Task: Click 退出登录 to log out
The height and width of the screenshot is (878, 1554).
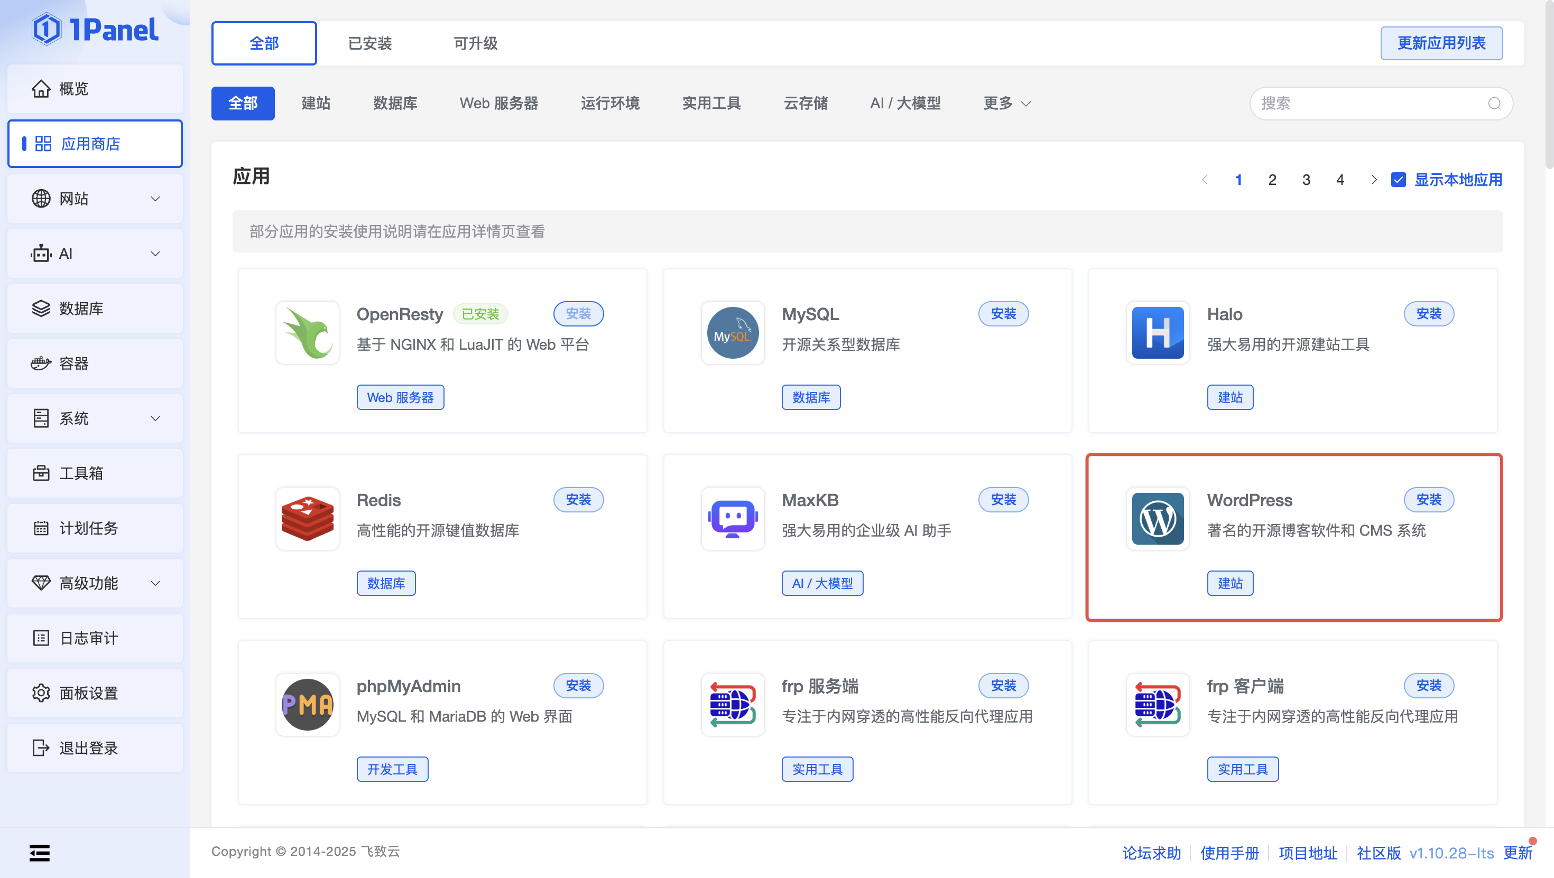Action: pos(95,747)
